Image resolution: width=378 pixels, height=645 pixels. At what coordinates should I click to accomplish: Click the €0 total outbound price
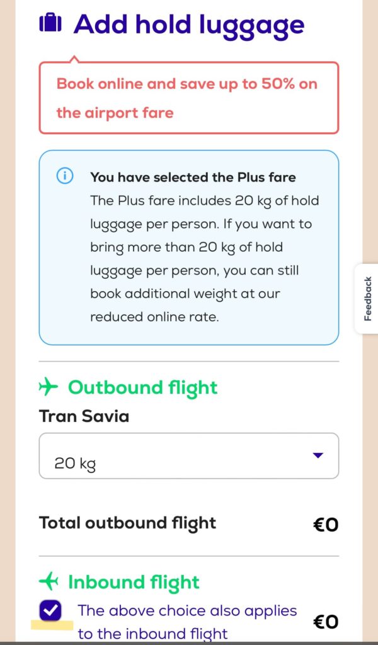pyautogui.click(x=326, y=525)
